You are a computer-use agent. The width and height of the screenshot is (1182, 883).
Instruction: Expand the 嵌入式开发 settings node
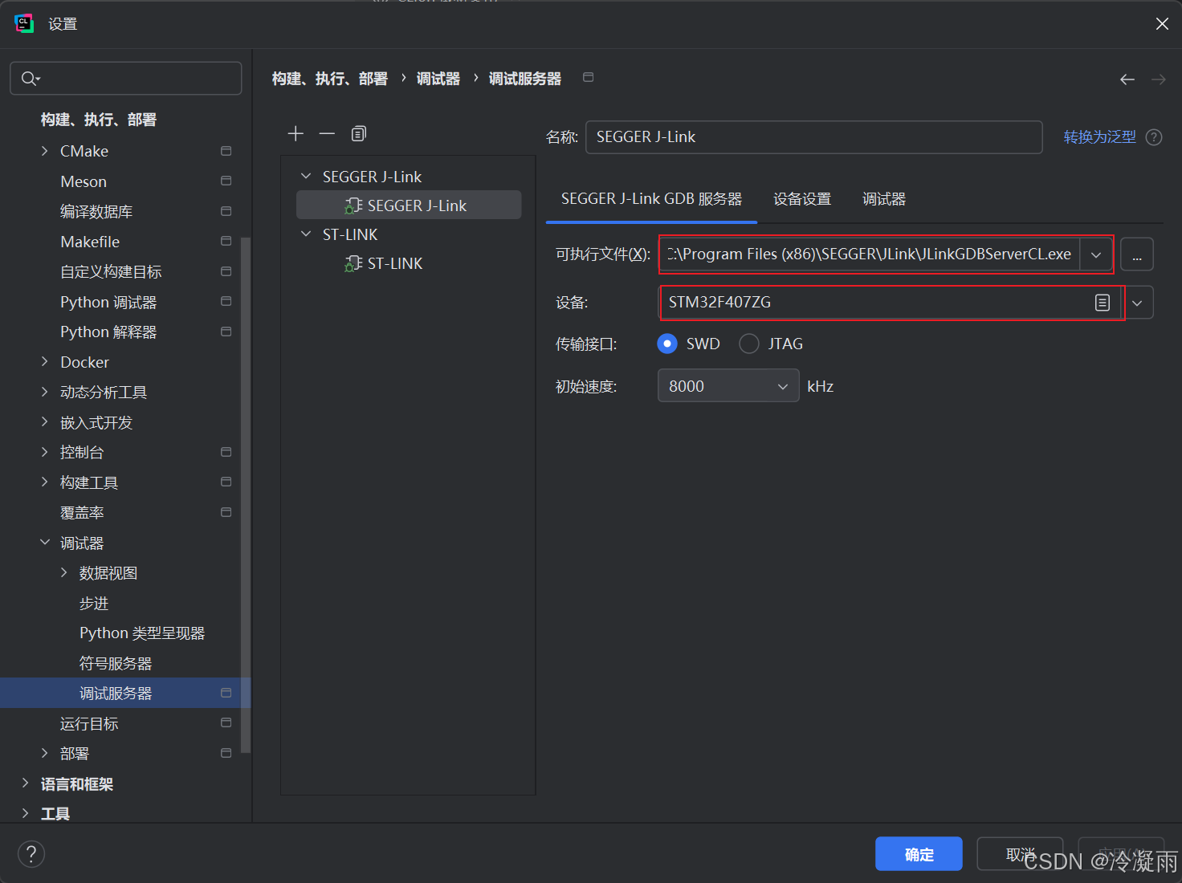(x=44, y=422)
